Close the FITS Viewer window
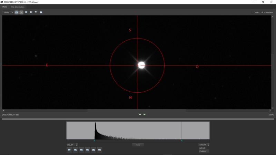The width and height of the screenshot is (276, 155). (x=271, y=2)
